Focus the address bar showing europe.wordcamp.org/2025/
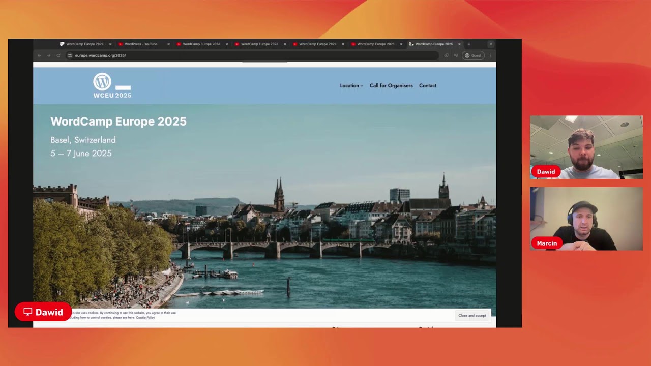 [x=253, y=55]
